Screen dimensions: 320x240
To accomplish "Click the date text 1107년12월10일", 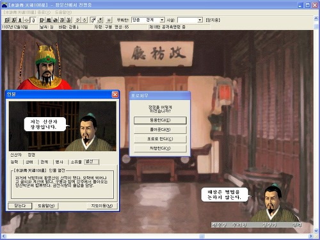I will (15, 27).
